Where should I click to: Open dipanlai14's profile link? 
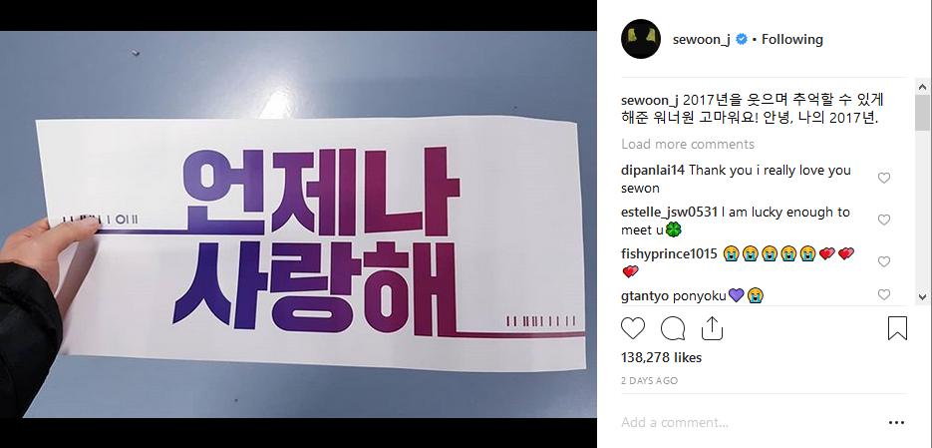point(653,171)
